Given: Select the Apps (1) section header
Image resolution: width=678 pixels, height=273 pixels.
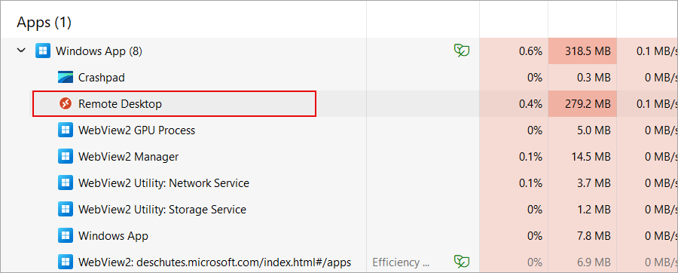Looking at the screenshot, I should pyautogui.click(x=44, y=22).
